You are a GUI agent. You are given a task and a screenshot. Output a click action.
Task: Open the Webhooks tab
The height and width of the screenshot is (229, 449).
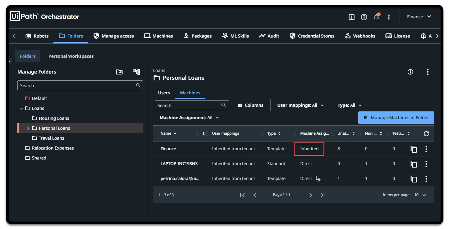(360, 36)
